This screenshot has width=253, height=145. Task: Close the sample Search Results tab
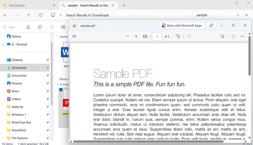coord(113,6)
